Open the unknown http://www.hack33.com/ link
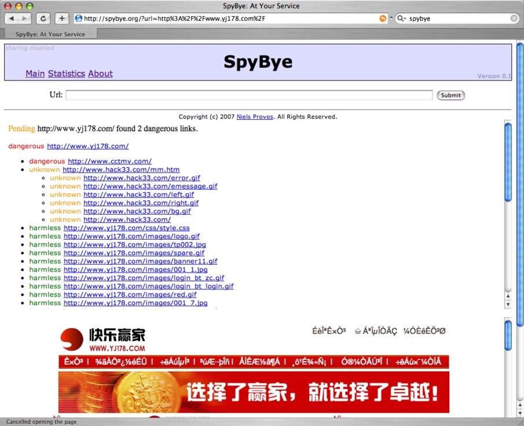The width and height of the screenshot is (524, 426). pyautogui.click(x=127, y=219)
